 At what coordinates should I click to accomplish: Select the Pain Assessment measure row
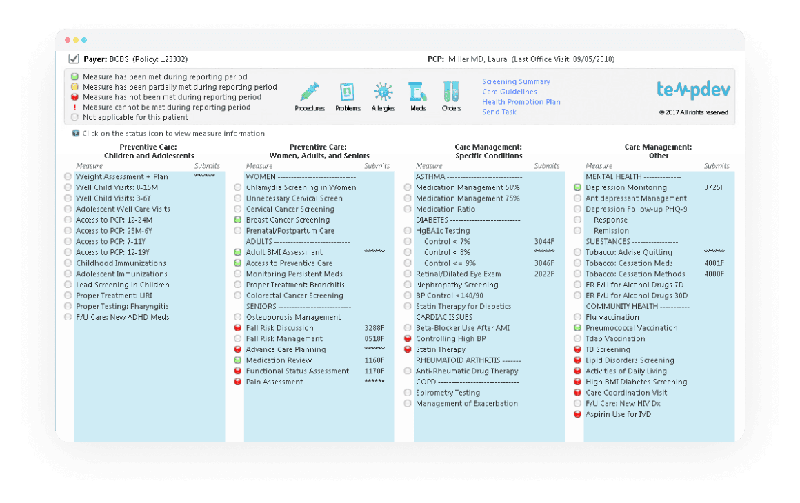(274, 382)
